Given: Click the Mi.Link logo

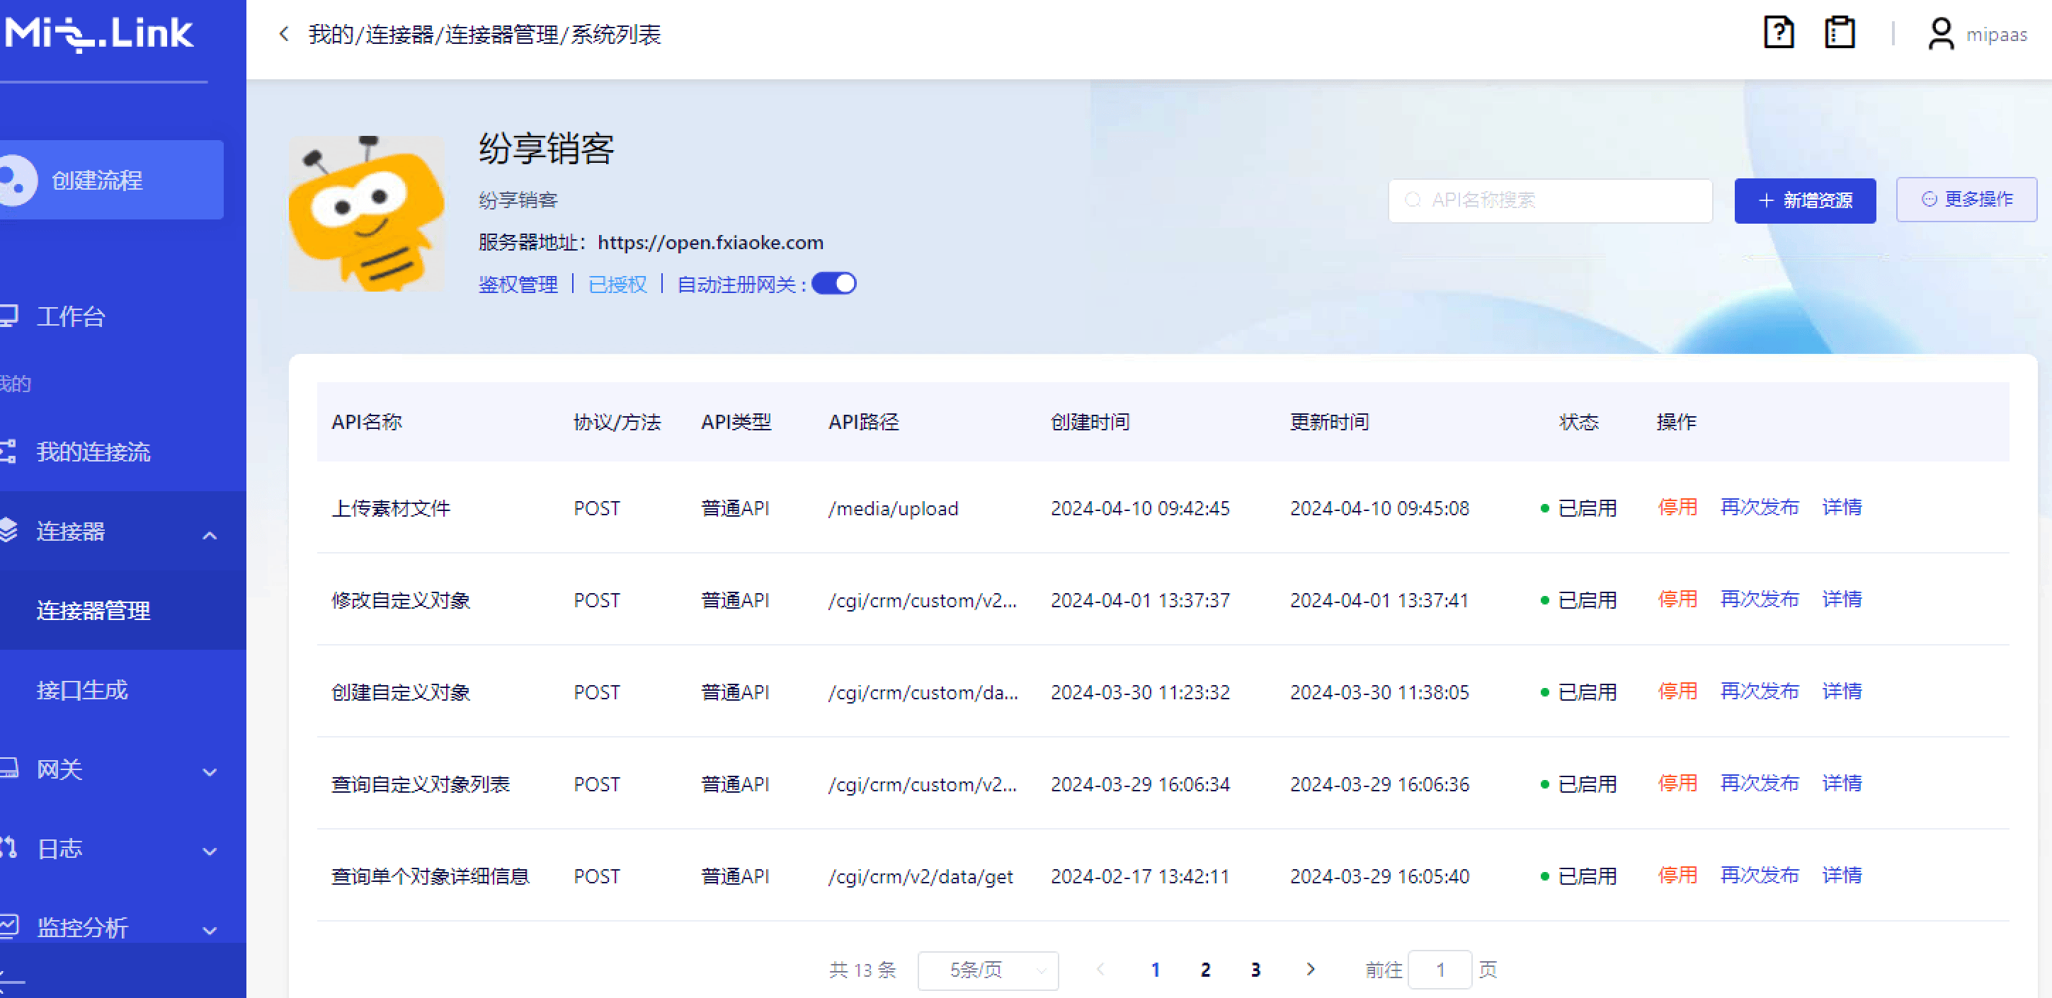Looking at the screenshot, I should click(x=99, y=33).
